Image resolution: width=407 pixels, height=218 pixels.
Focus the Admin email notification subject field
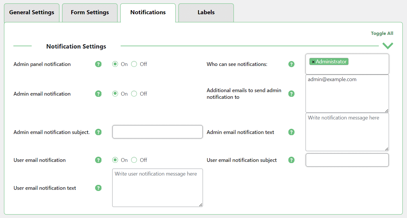tap(157, 132)
